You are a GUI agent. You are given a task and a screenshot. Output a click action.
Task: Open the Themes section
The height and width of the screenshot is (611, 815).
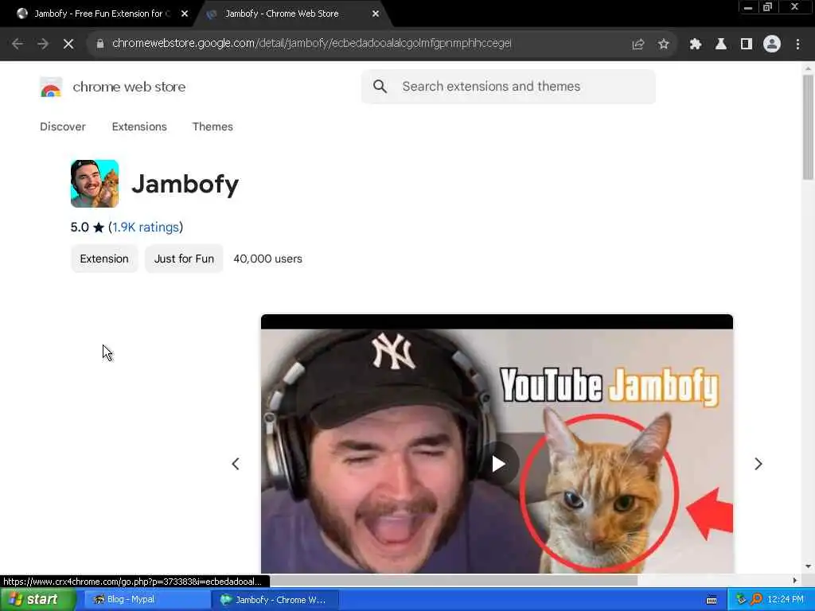[213, 126]
